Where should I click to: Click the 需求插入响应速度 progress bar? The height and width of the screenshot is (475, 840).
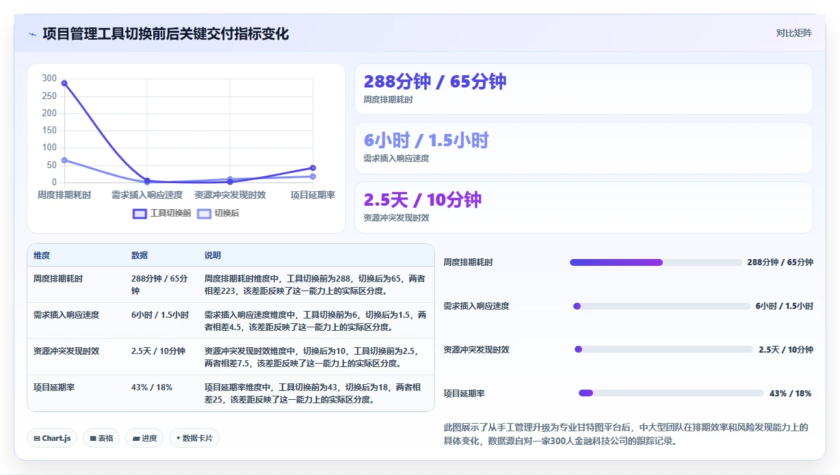click(x=661, y=306)
